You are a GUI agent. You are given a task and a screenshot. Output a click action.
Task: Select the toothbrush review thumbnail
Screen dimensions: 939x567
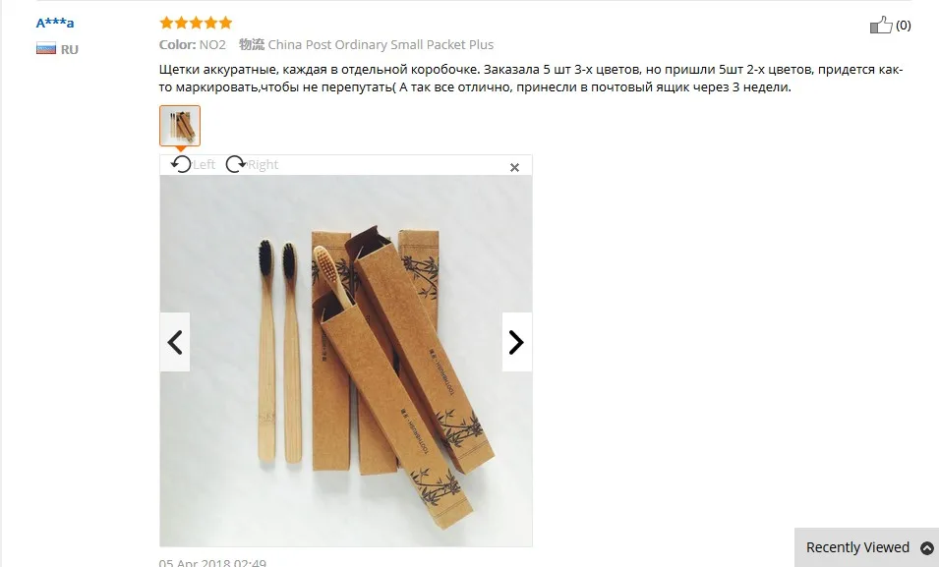pos(180,126)
